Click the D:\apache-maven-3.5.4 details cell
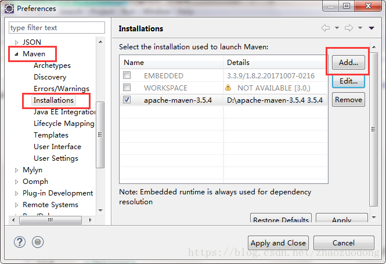The image size is (386, 264). [275, 100]
